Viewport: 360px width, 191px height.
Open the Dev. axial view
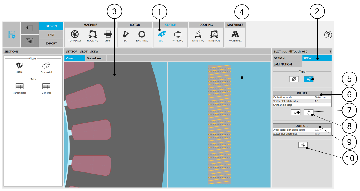pyautogui.click(x=46, y=68)
